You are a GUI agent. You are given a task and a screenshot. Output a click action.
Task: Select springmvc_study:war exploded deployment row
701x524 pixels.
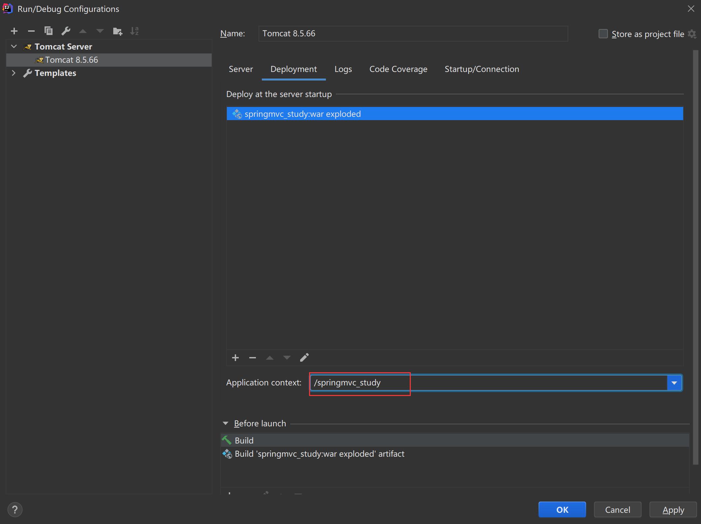click(455, 114)
